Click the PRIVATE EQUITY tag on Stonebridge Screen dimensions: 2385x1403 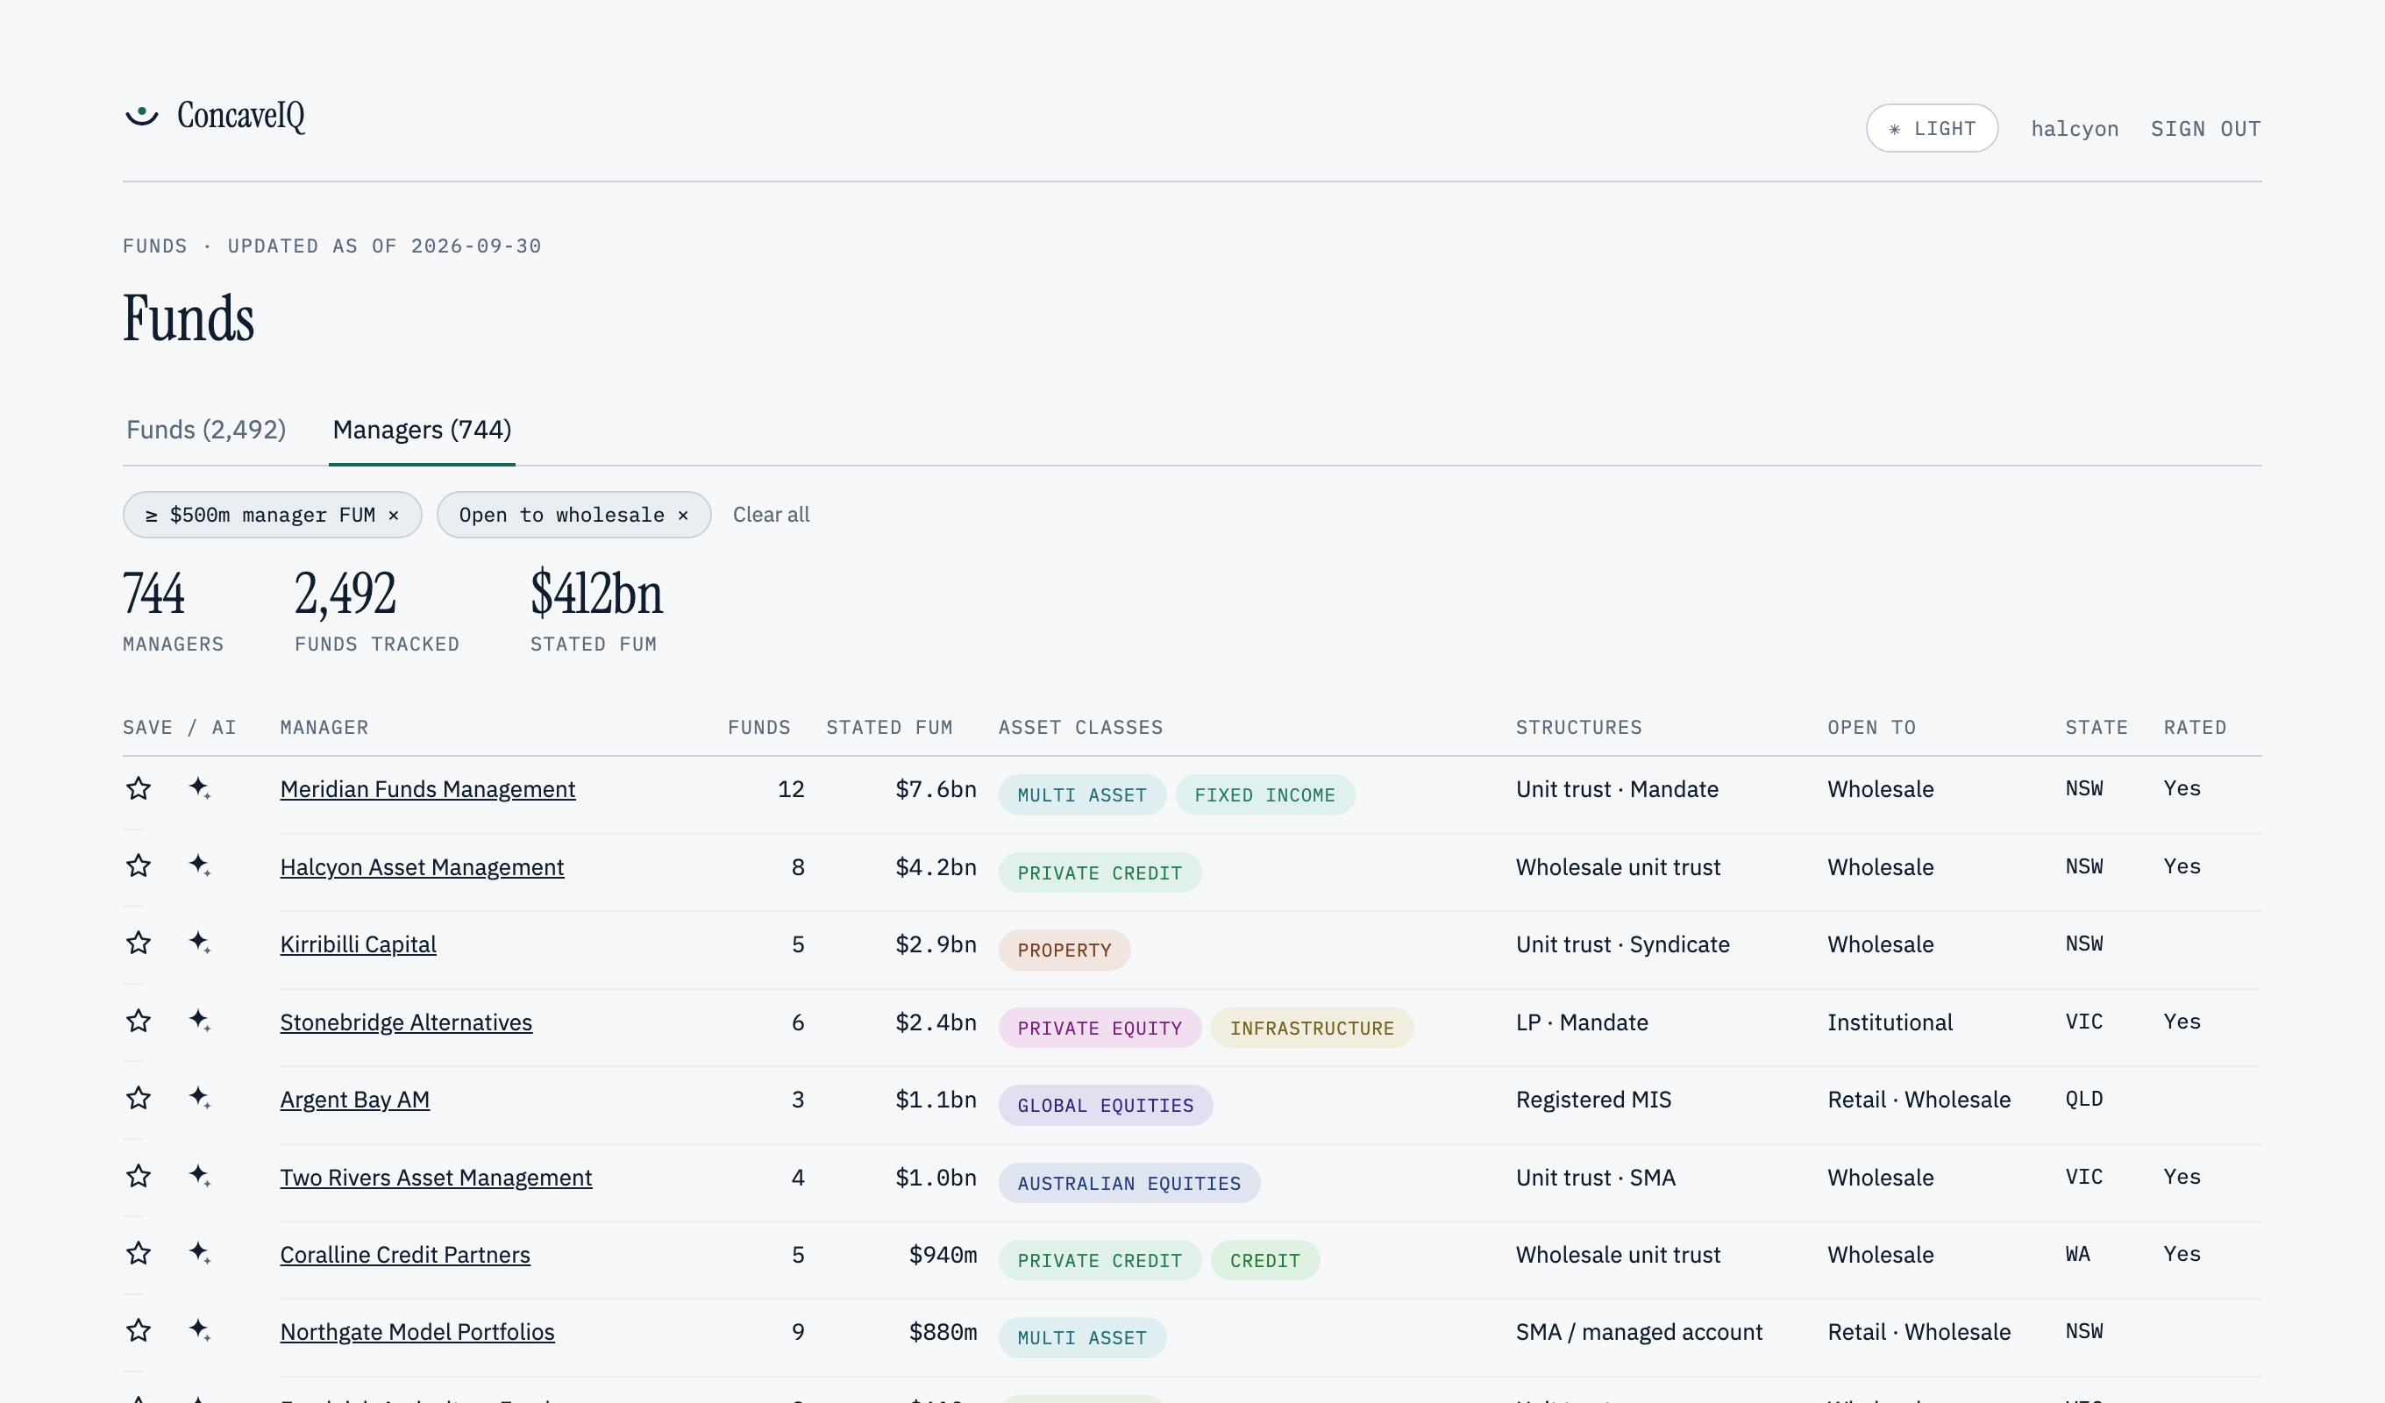(1100, 1028)
